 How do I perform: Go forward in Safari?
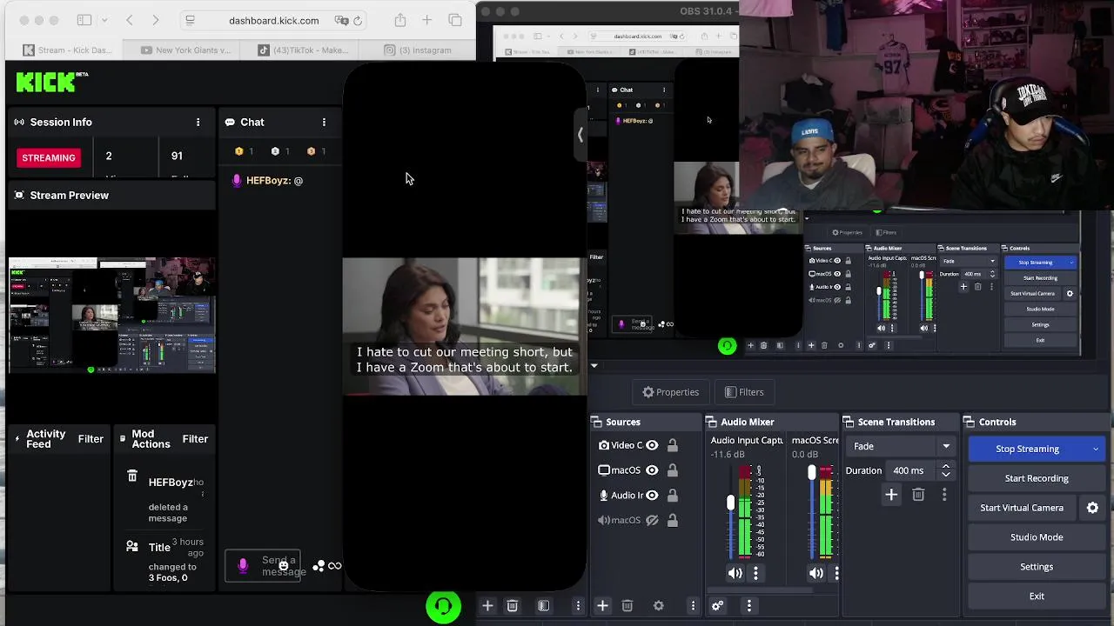pos(156,20)
